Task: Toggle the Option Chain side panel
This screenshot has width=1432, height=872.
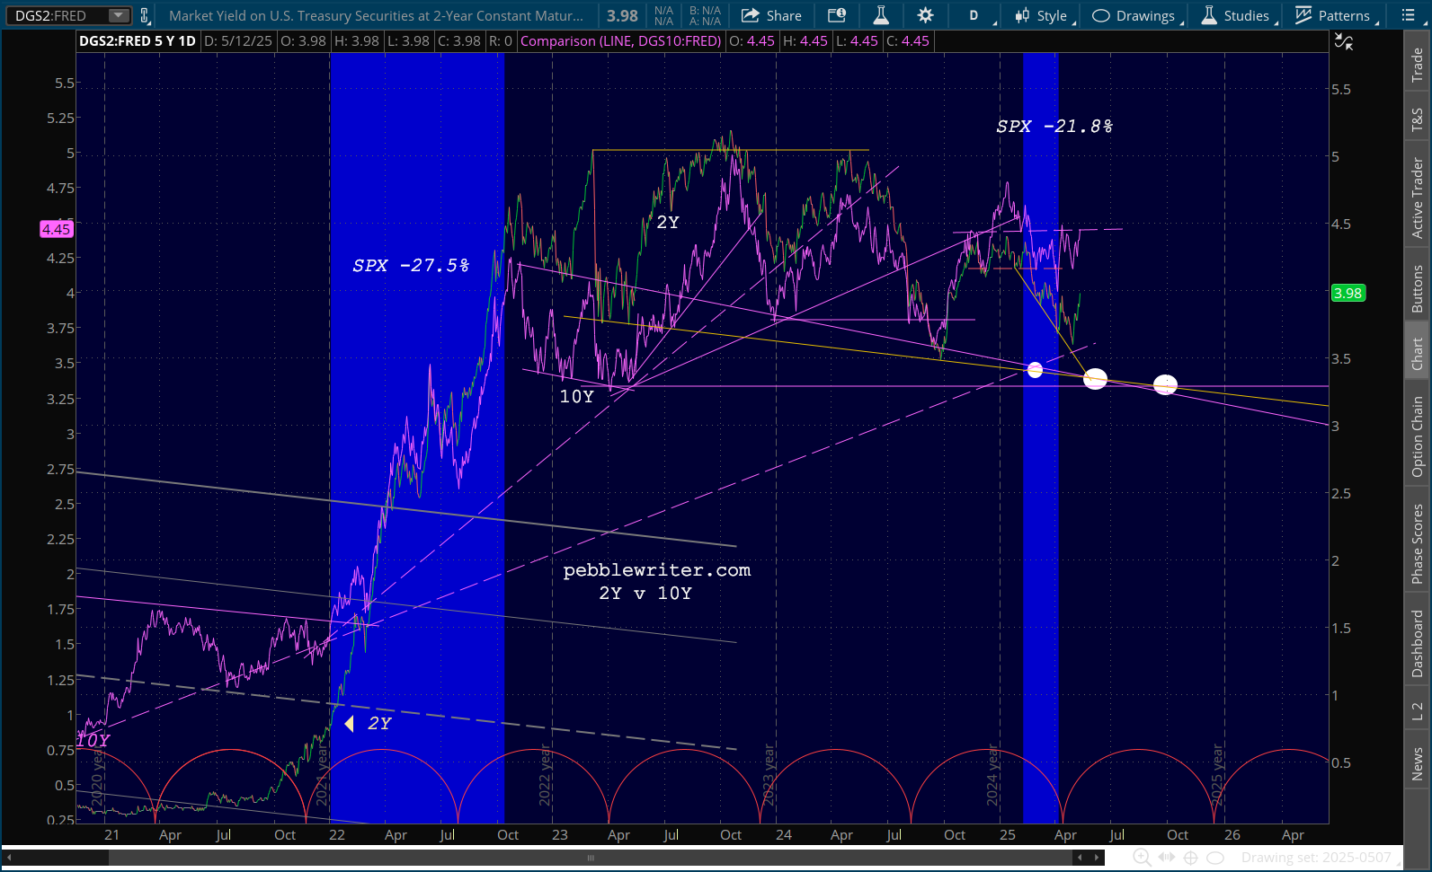Action: 1418,436
